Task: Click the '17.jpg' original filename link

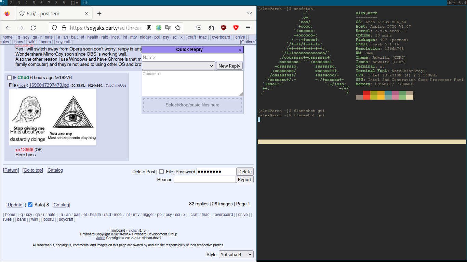Action: [109, 86]
